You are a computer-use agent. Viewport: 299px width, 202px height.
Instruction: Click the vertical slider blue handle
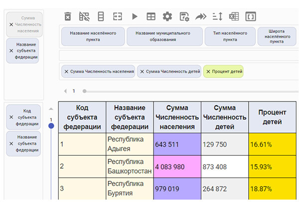click(50, 126)
